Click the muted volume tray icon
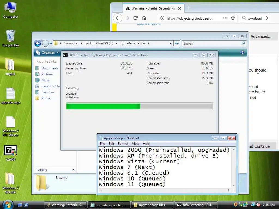Screen dimensions: 279x209 point(258,205)
